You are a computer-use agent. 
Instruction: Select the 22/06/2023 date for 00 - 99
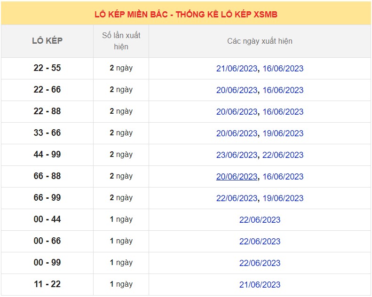click(x=260, y=263)
